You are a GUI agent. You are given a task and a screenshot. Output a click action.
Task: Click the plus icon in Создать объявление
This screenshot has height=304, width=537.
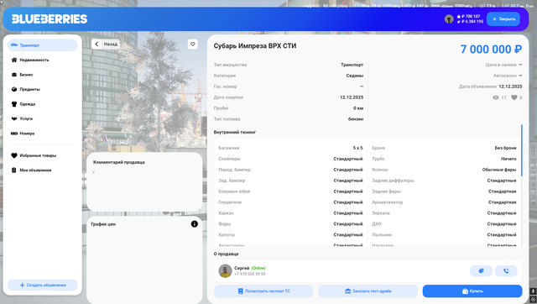click(23, 286)
